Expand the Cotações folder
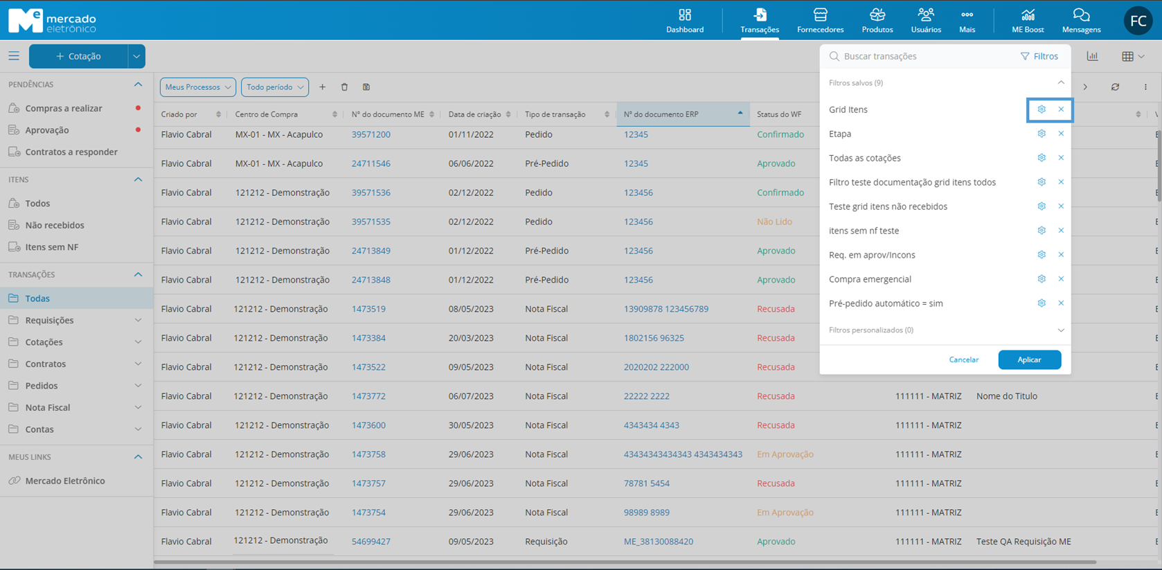 [138, 342]
